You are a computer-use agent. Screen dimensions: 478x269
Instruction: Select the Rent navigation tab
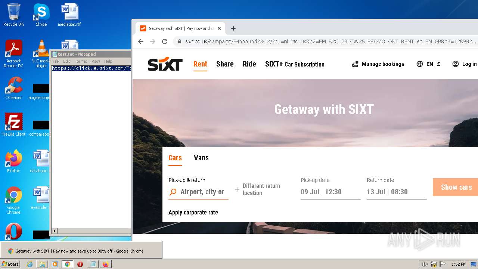tap(200, 64)
